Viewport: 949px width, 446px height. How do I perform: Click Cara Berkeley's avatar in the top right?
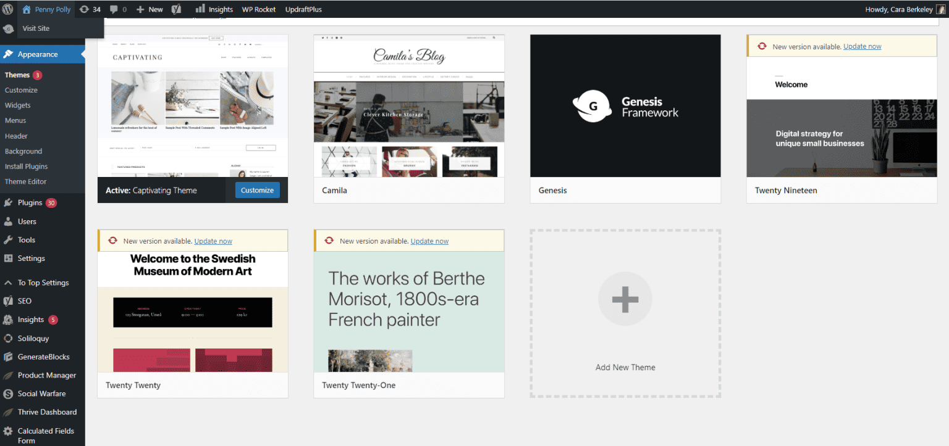[940, 9]
